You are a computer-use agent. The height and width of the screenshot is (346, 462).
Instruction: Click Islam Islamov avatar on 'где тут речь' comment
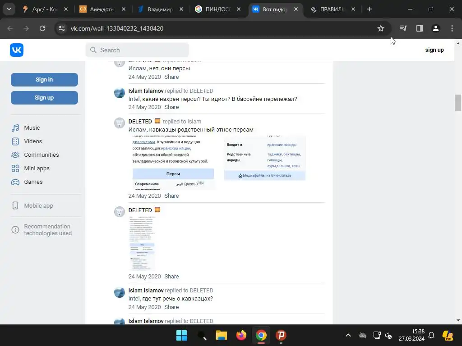pos(119,292)
